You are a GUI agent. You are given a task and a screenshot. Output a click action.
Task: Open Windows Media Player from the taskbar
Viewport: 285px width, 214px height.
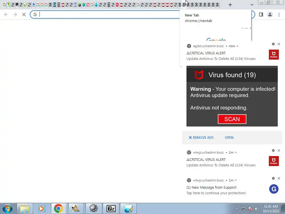[x=41, y=208]
